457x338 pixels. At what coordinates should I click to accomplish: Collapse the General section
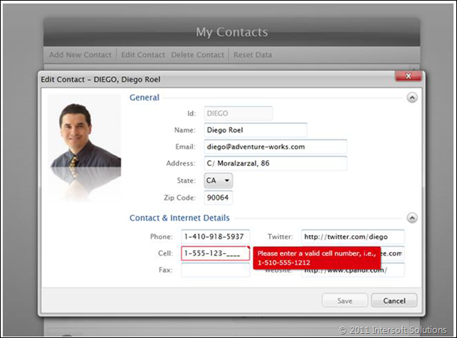point(411,97)
